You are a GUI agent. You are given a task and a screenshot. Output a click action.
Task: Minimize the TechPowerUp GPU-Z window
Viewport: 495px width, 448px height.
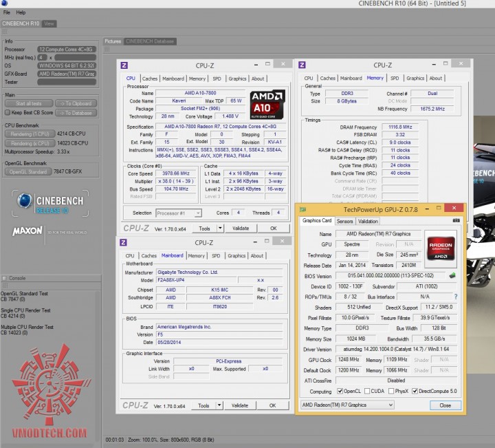coord(427,209)
